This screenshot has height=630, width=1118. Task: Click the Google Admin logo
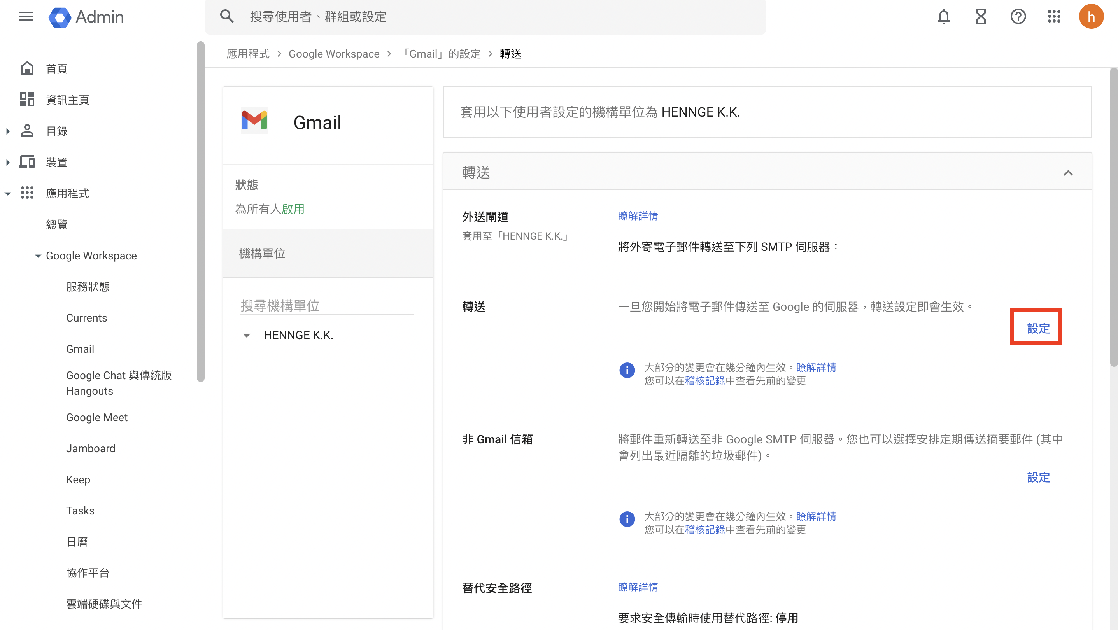(x=86, y=17)
